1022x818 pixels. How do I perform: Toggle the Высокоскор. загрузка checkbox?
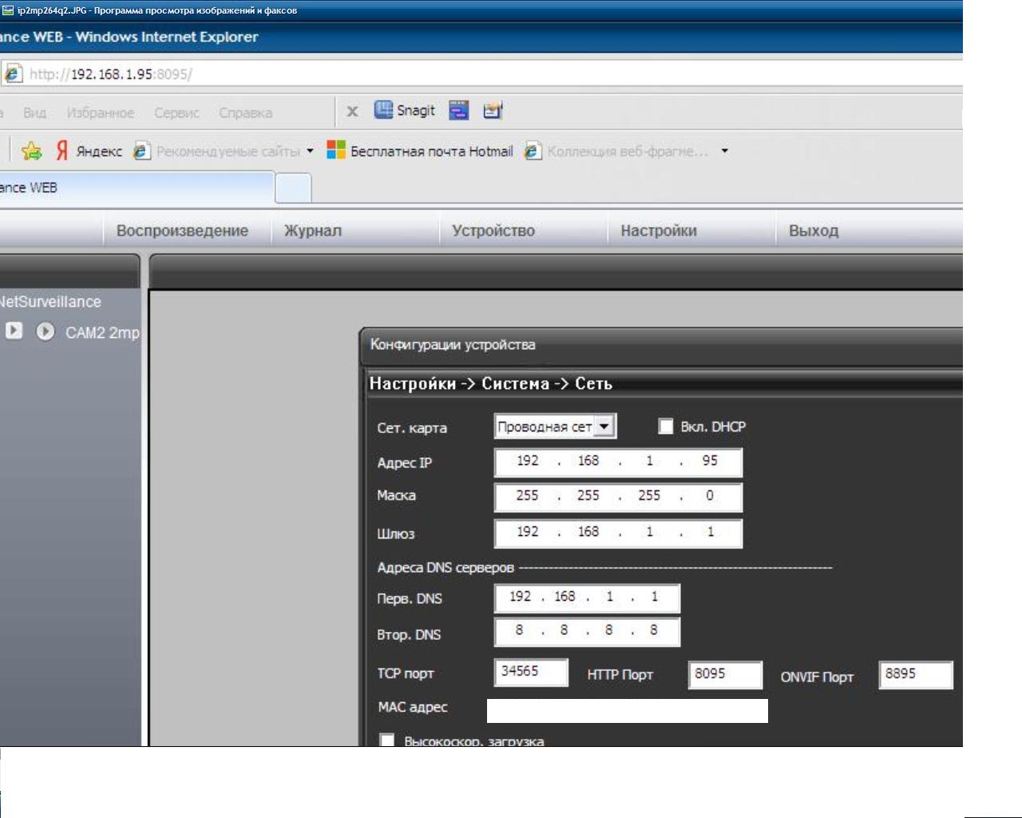click(x=387, y=740)
